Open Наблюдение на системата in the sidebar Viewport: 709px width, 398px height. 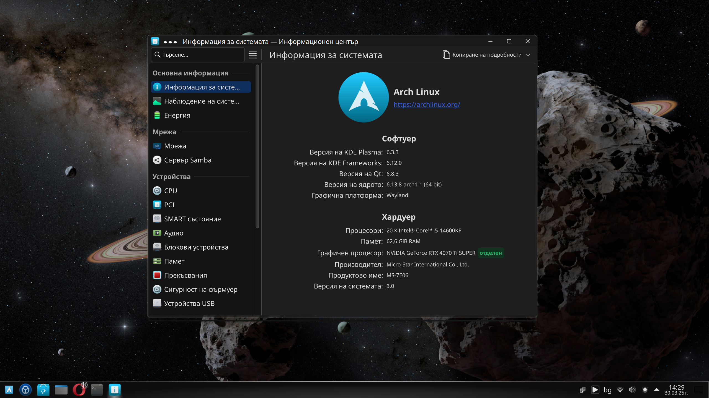[x=201, y=101]
